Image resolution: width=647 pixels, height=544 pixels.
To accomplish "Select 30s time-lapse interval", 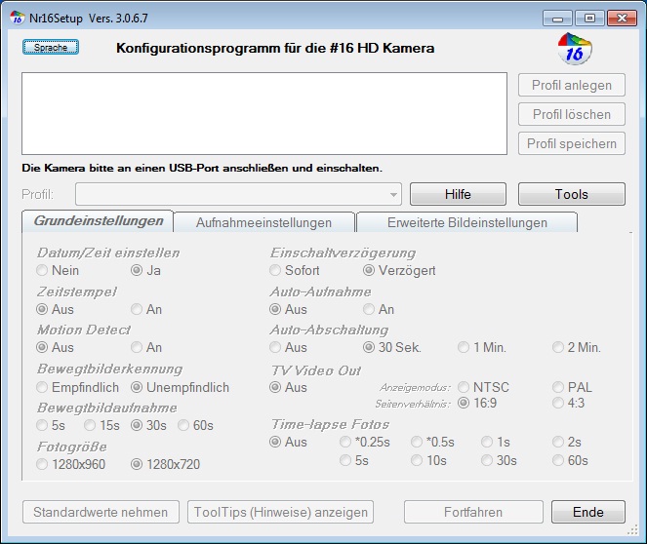I will click(500, 460).
